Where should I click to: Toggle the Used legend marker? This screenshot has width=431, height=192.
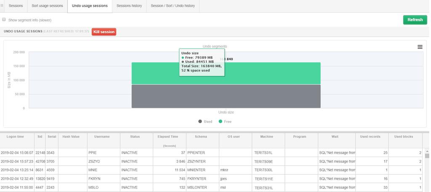[200, 121]
